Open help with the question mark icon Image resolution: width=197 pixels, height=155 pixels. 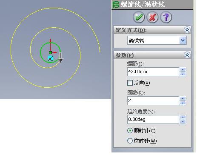point(166,17)
